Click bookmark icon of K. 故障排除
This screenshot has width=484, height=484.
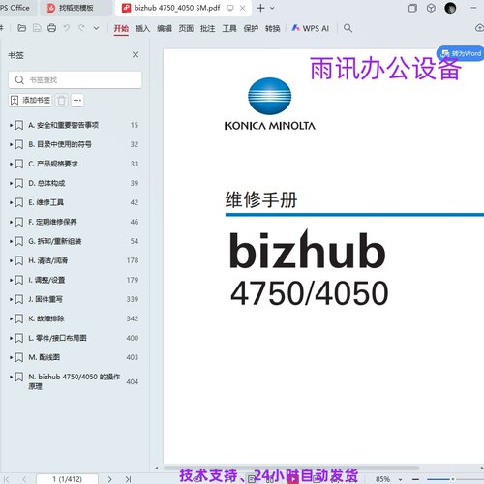click(19, 318)
